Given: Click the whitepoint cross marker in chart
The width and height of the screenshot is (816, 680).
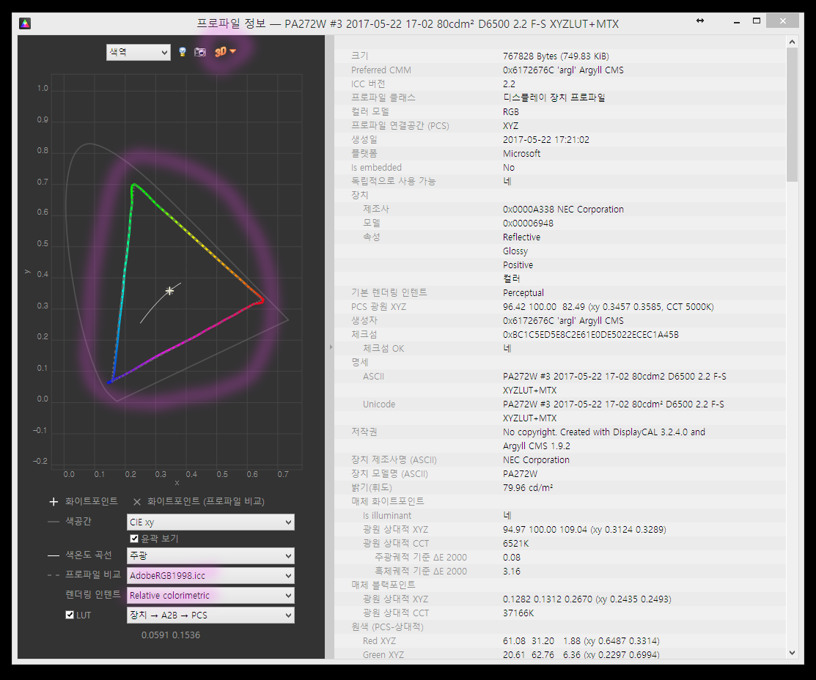Looking at the screenshot, I should pyautogui.click(x=170, y=291).
